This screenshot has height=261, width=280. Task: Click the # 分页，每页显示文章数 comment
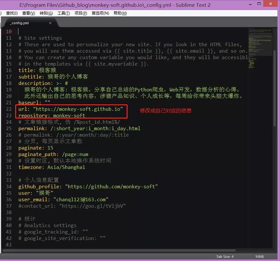pos(50,141)
